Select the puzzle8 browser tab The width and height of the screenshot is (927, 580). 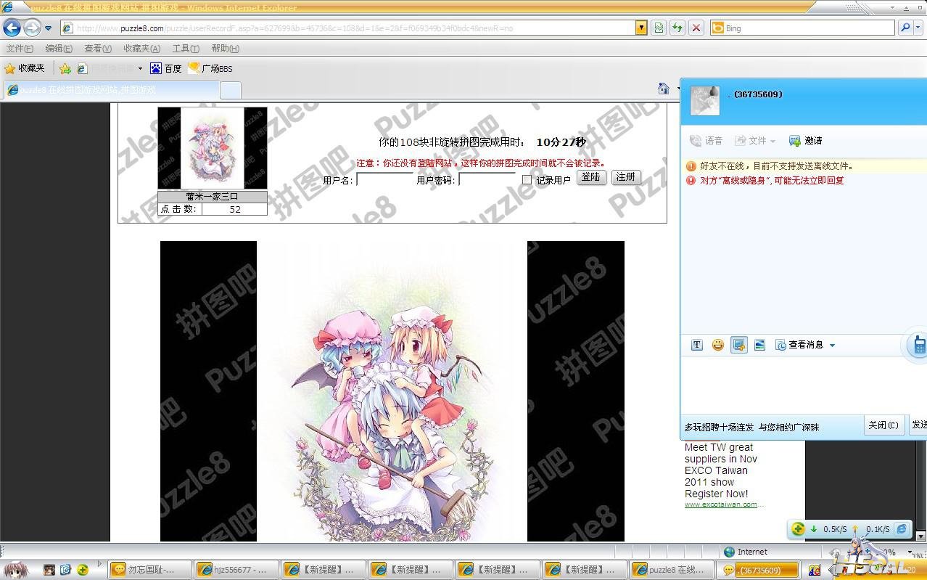pos(110,90)
